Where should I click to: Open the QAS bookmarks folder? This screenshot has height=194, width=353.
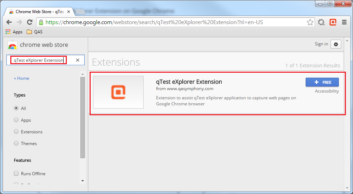pos(35,32)
